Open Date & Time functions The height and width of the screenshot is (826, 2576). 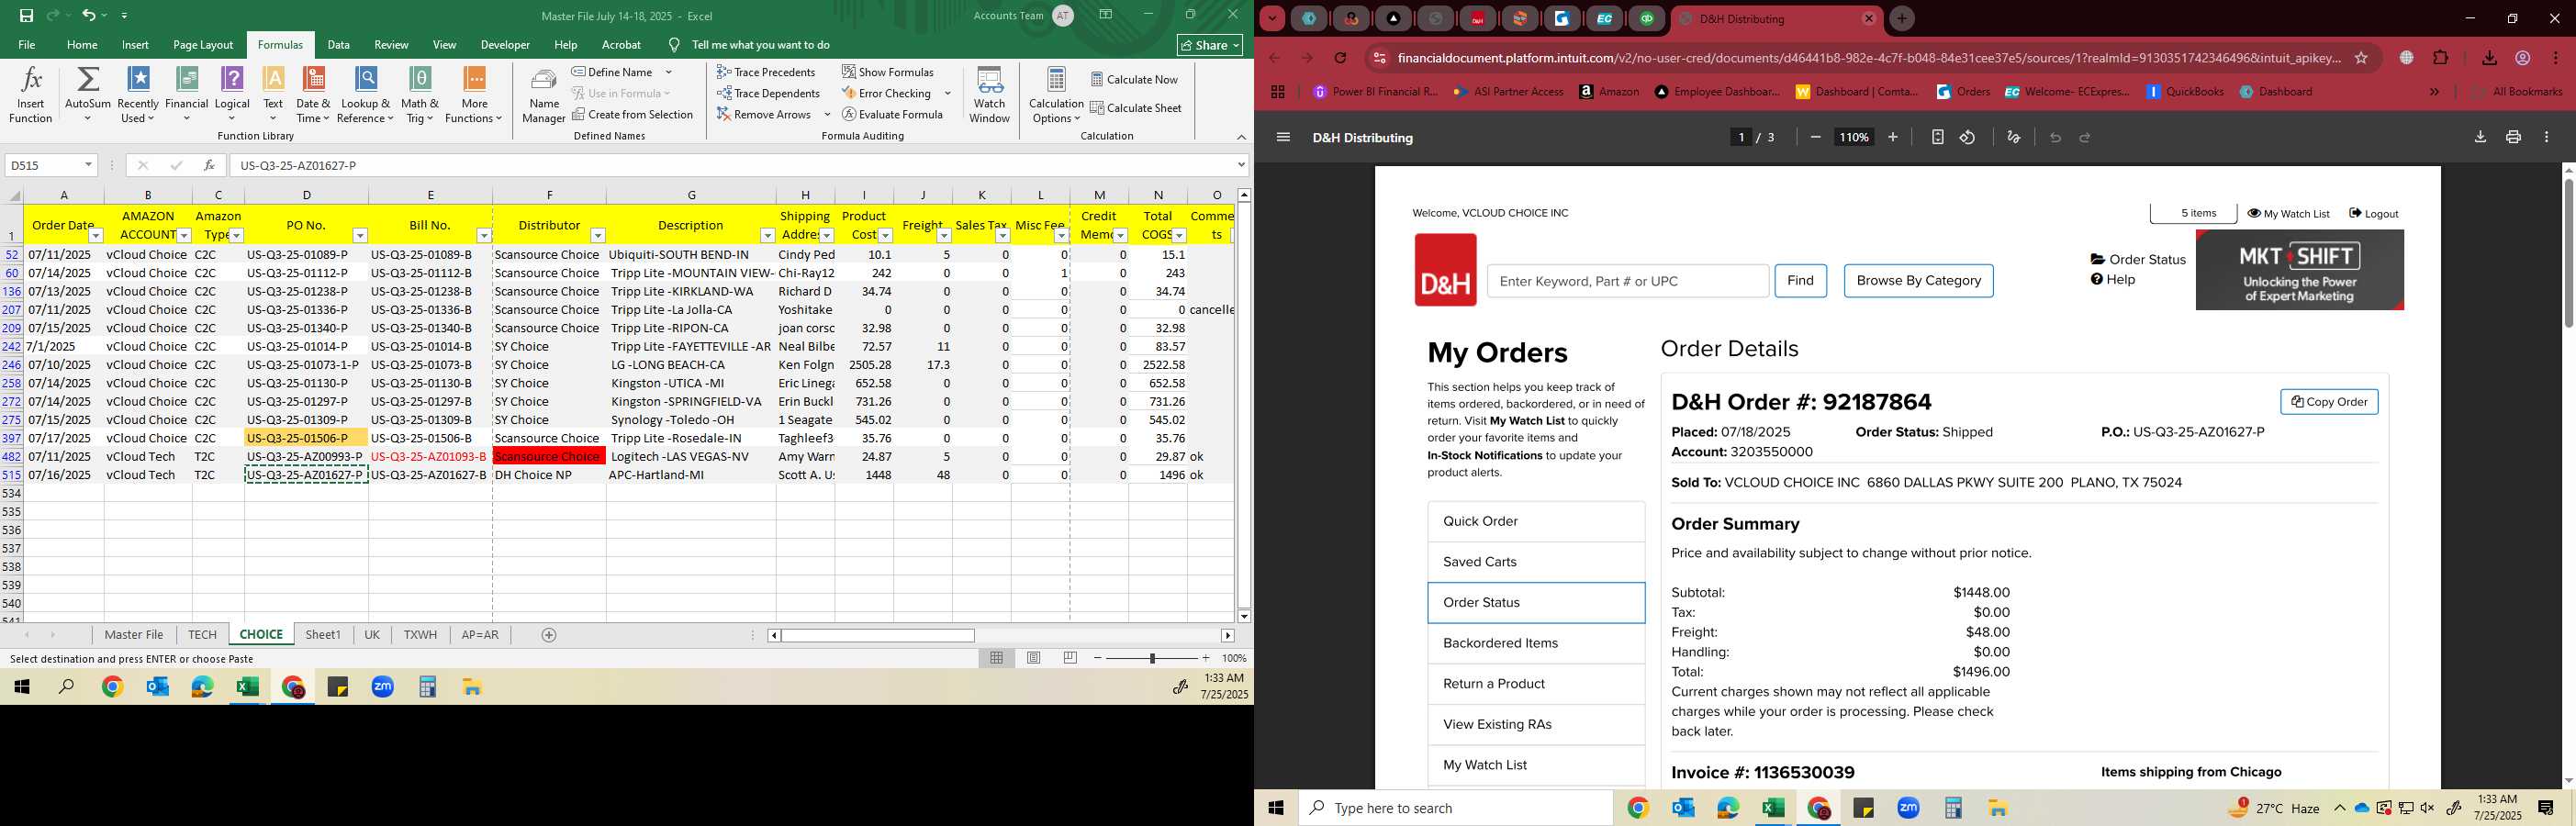pos(313,95)
